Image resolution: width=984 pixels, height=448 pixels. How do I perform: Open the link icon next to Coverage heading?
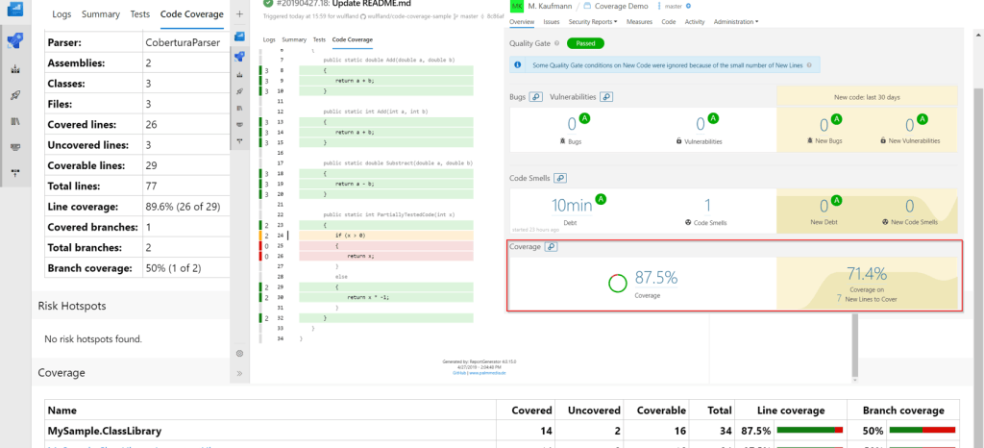click(x=551, y=247)
